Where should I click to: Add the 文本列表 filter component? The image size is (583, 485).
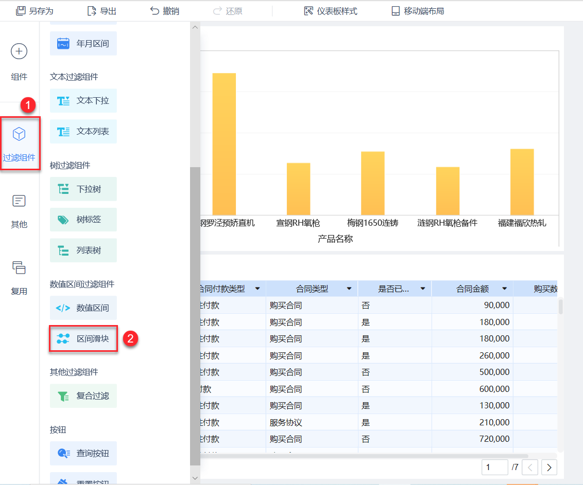click(x=83, y=132)
